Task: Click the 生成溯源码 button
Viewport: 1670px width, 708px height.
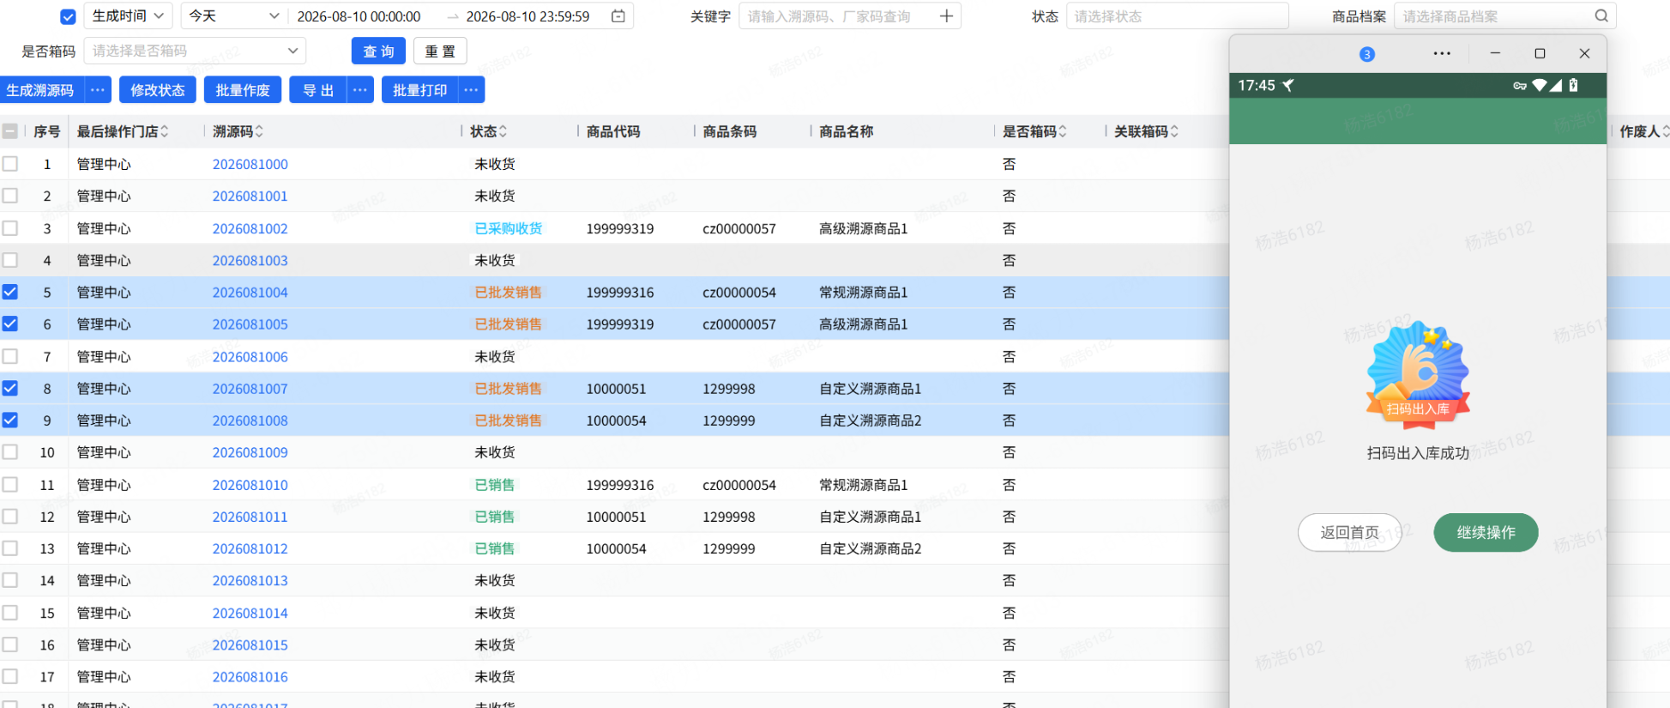Action: pyautogui.click(x=40, y=90)
